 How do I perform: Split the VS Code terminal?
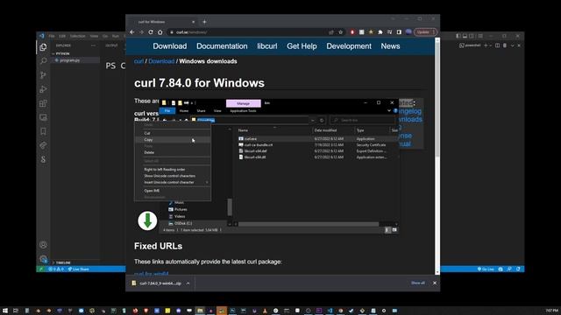click(x=497, y=45)
